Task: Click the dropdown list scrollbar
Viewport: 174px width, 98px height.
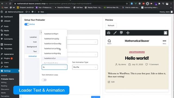Action: (66, 43)
